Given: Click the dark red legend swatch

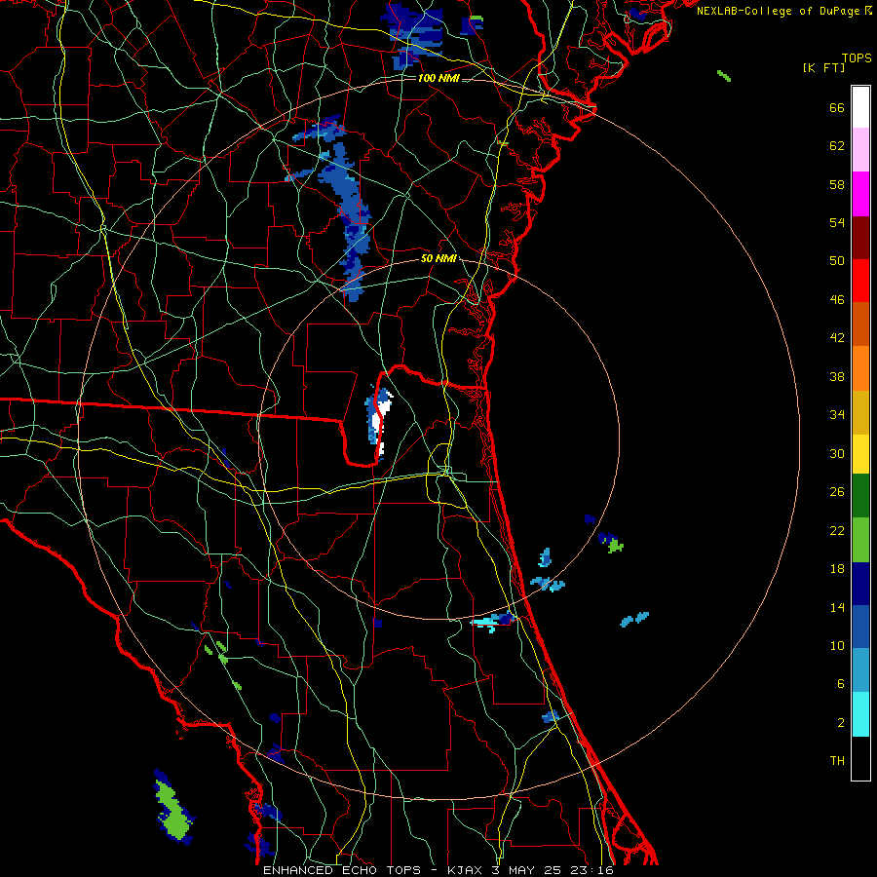Looking at the screenshot, I should 860,237.
